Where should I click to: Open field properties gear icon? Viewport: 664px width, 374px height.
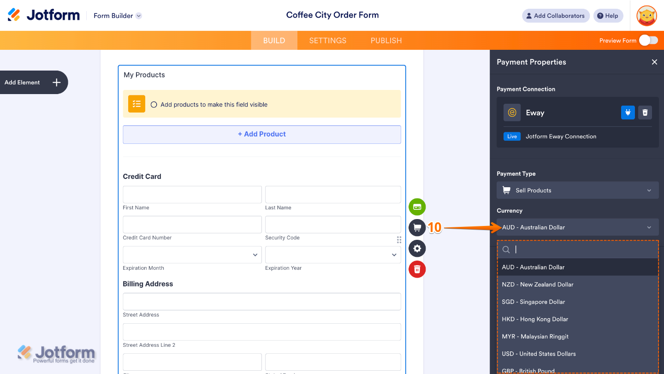[x=417, y=249]
